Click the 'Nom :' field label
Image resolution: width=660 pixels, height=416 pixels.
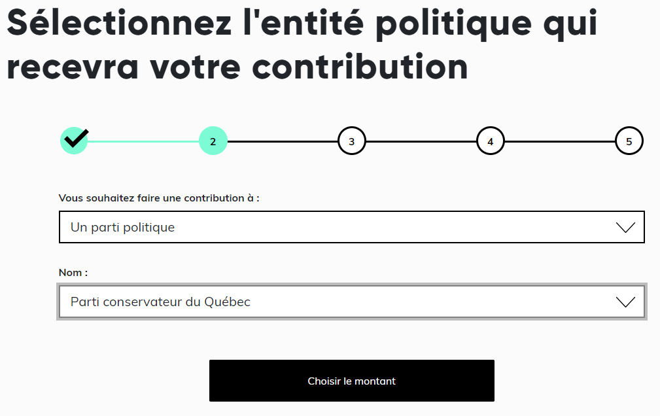point(73,272)
